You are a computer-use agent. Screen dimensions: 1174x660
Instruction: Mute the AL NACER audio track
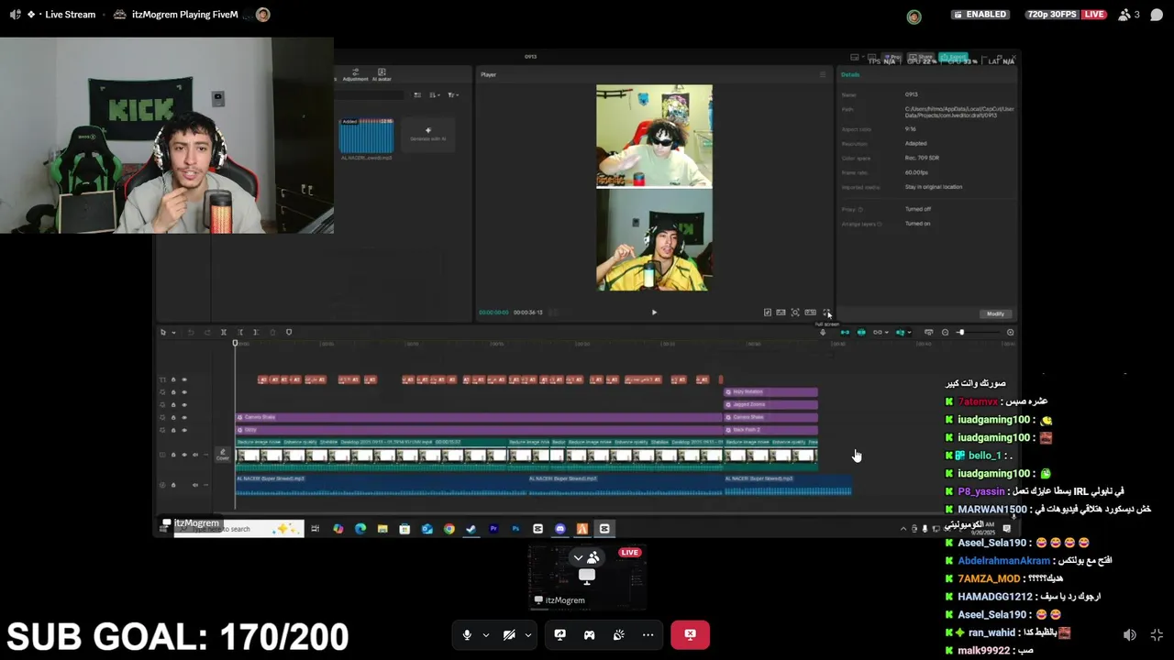pos(194,485)
